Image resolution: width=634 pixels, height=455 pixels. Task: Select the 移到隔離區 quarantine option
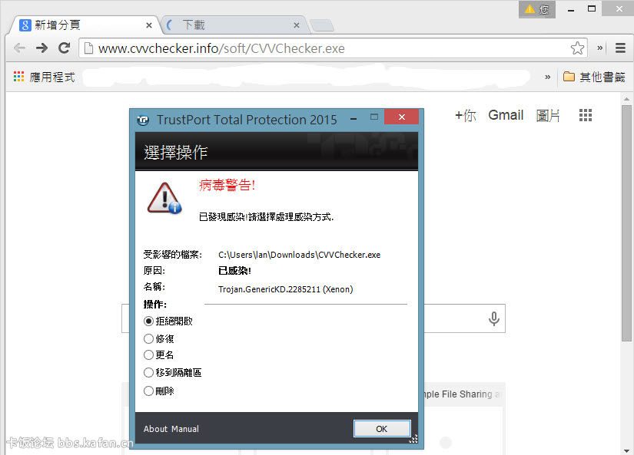pos(149,373)
